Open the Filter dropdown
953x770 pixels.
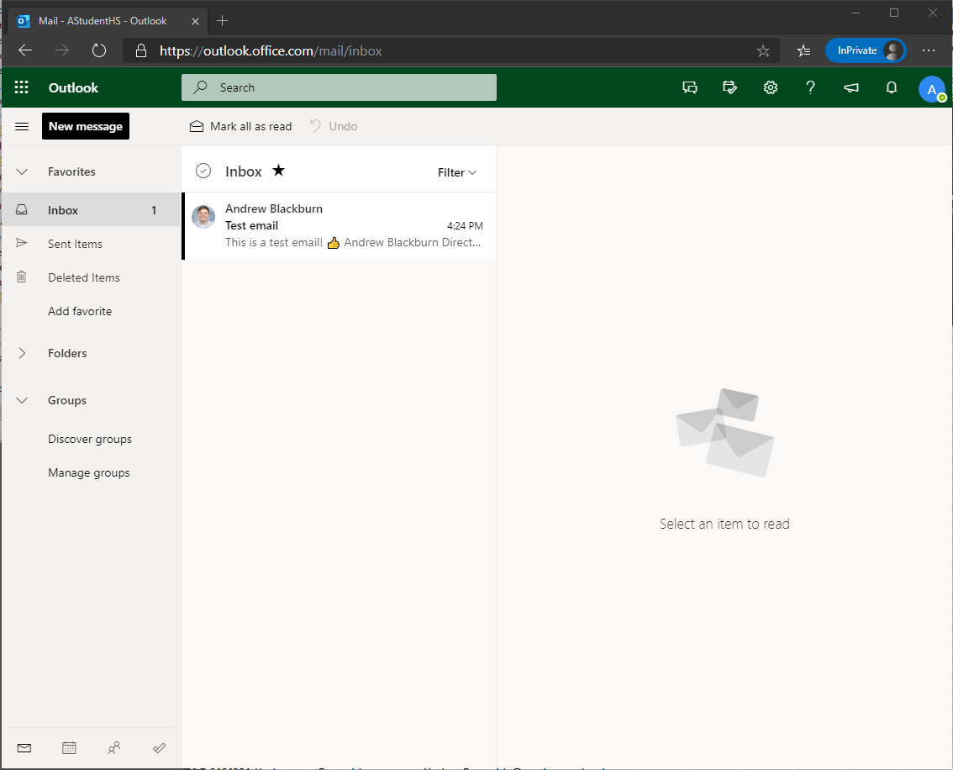456,172
